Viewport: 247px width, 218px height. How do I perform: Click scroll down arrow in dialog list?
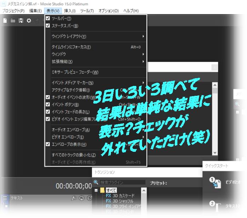pyautogui.click(x=215, y=152)
